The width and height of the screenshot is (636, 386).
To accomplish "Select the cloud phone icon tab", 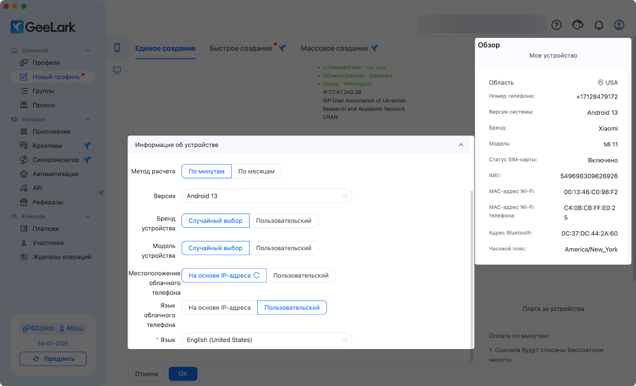I will click(117, 48).
